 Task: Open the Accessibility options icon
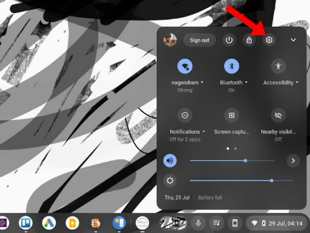pyautogui.click(x=278, y=66)
